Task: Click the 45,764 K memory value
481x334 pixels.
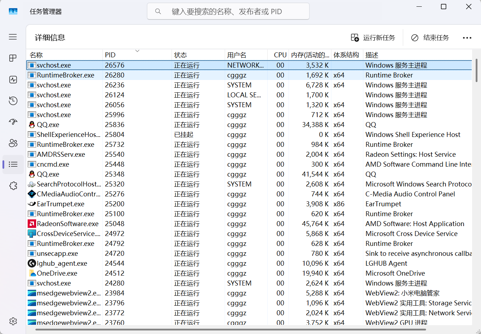Action: click(315, 224)
